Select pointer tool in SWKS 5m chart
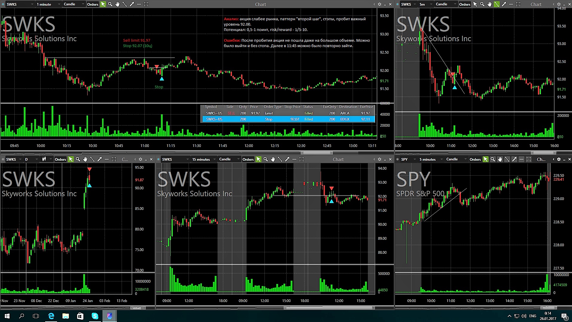Viewport: 572px width, 322px height. coord(475,4)
